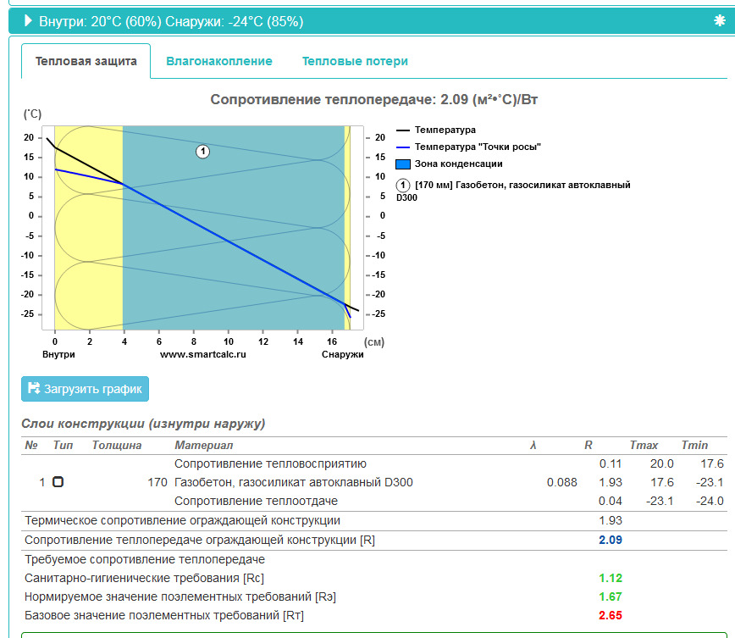Switch to the Влагонакопление tab
This screenshot has height=638, width=735.
219,61
